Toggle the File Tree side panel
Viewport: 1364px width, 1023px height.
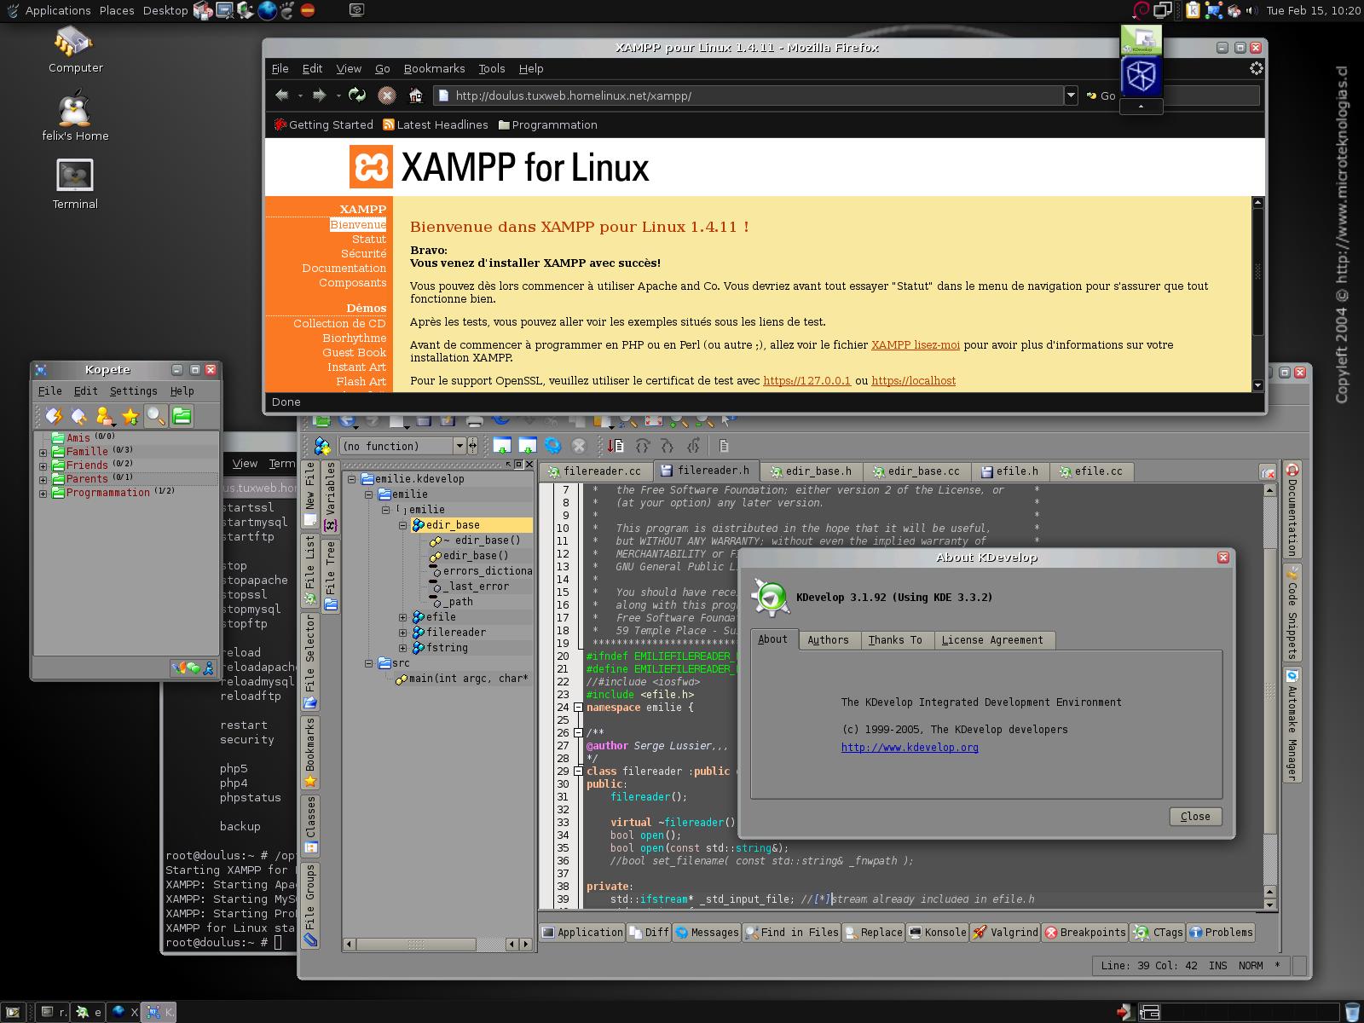click(x=331, y=576)
